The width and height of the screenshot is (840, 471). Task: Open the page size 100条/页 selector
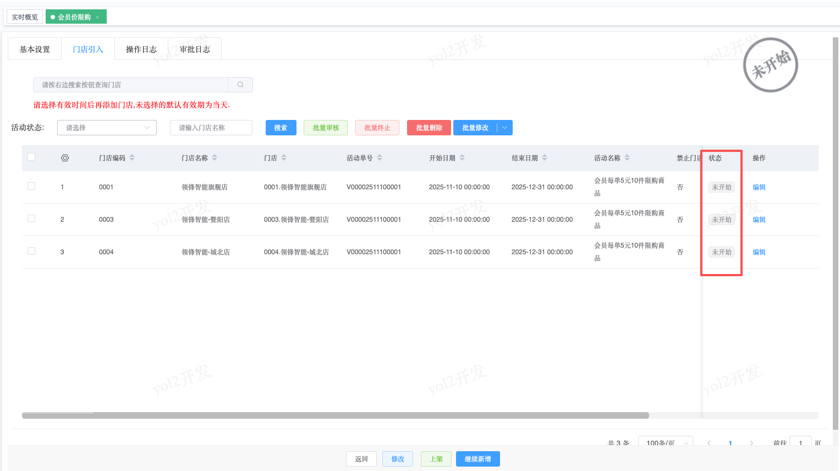click(665, 442)
